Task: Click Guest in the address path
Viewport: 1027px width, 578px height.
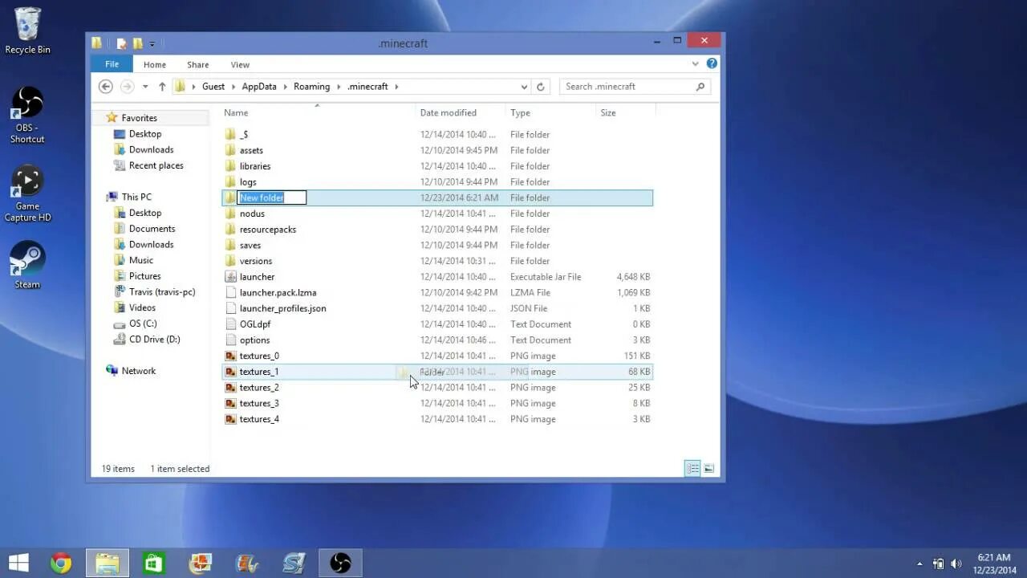Action: [x=213, y=87]
